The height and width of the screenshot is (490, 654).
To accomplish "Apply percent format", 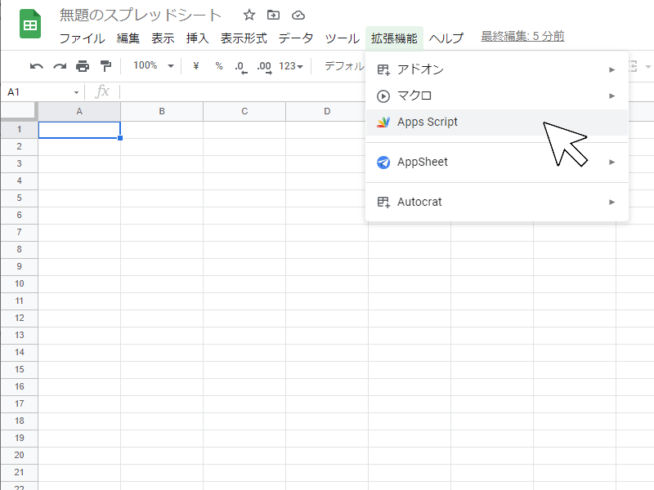I will pos(219,66).
